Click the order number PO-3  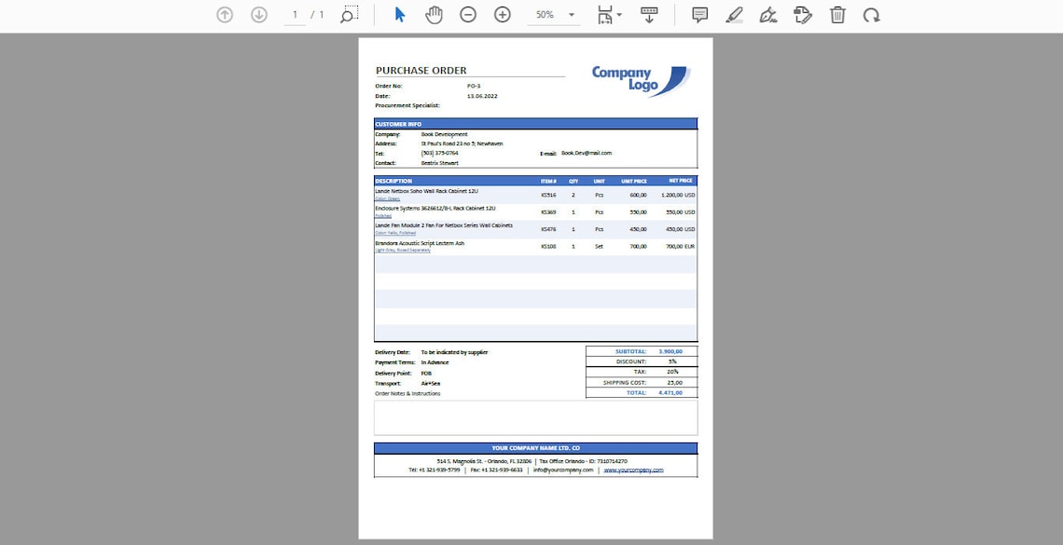(474, 86)
